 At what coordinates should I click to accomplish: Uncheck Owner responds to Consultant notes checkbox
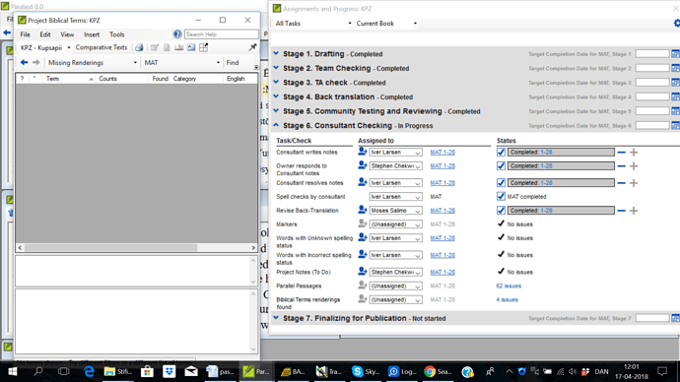point(501,165)
